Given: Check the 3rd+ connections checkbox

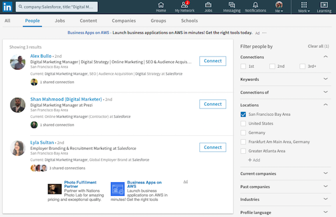Looking at the screenshot, I should (302, 67).
